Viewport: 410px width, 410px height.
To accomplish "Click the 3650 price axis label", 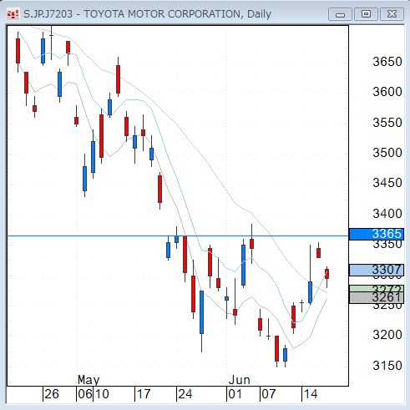I will click(387, 62).
